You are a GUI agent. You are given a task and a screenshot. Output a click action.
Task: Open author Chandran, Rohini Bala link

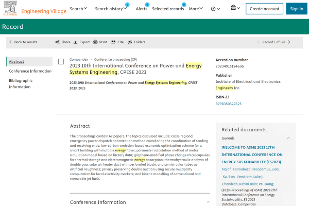pos(239,184)
